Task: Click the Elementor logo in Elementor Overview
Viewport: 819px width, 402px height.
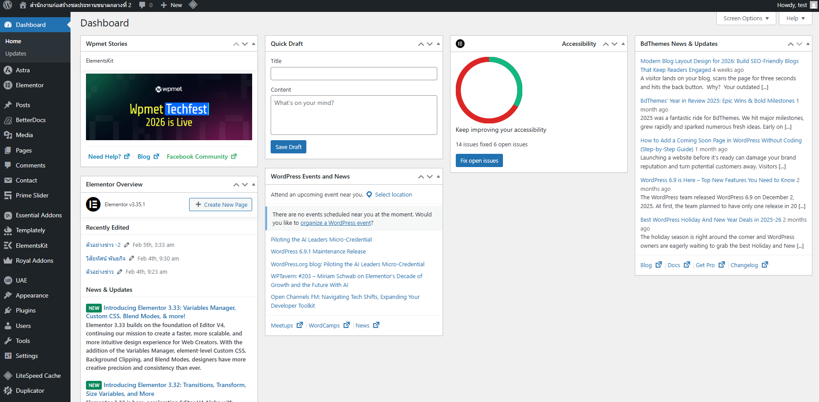Action: pos(93,205)
